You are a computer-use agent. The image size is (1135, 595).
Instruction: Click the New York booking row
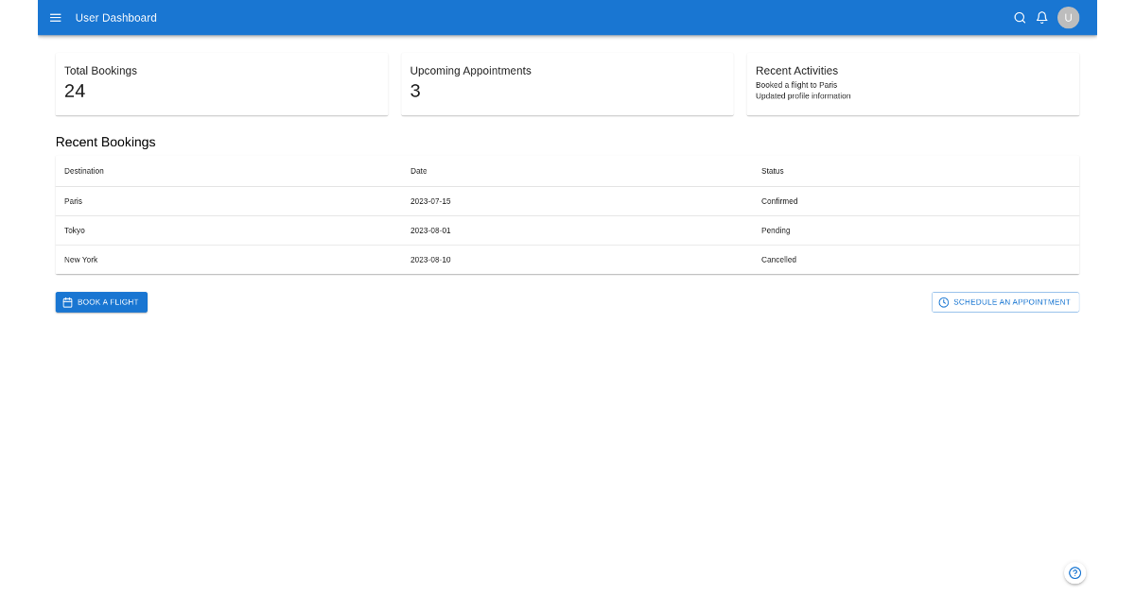pyautogui.click(x=378, y=260)
